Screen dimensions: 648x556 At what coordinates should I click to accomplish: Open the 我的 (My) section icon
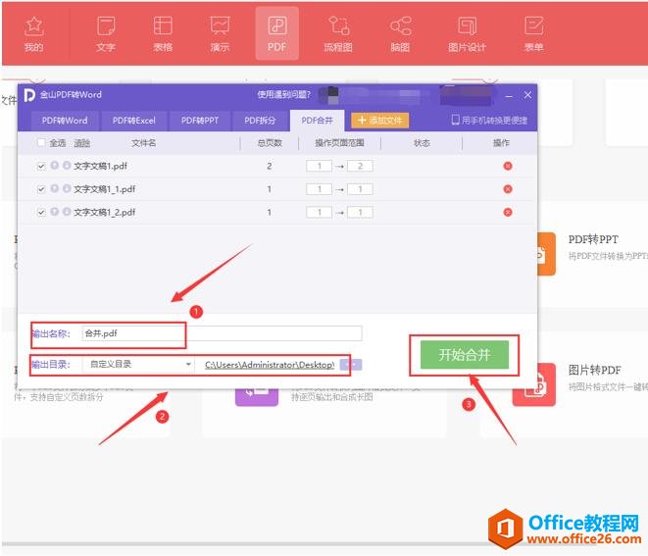(34, 34)
